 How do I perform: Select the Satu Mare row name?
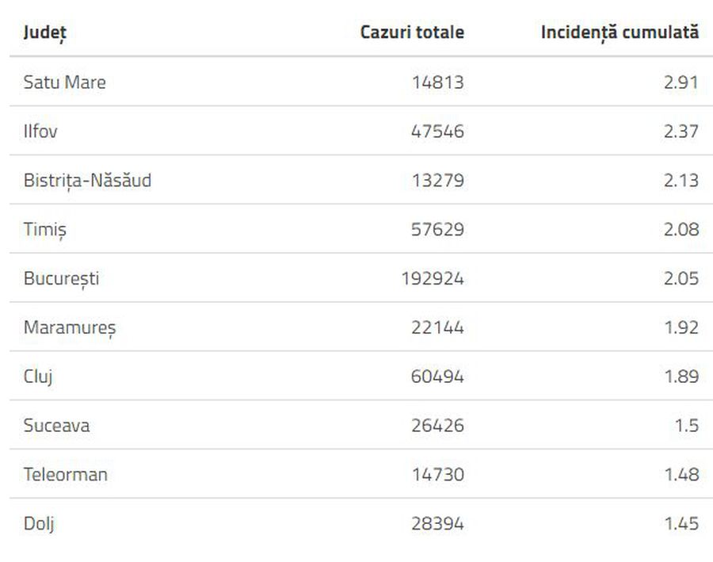click(x=65, y=82)
